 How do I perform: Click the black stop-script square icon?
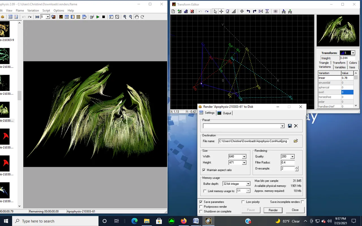pyautogui.click(x=104, y=17)
